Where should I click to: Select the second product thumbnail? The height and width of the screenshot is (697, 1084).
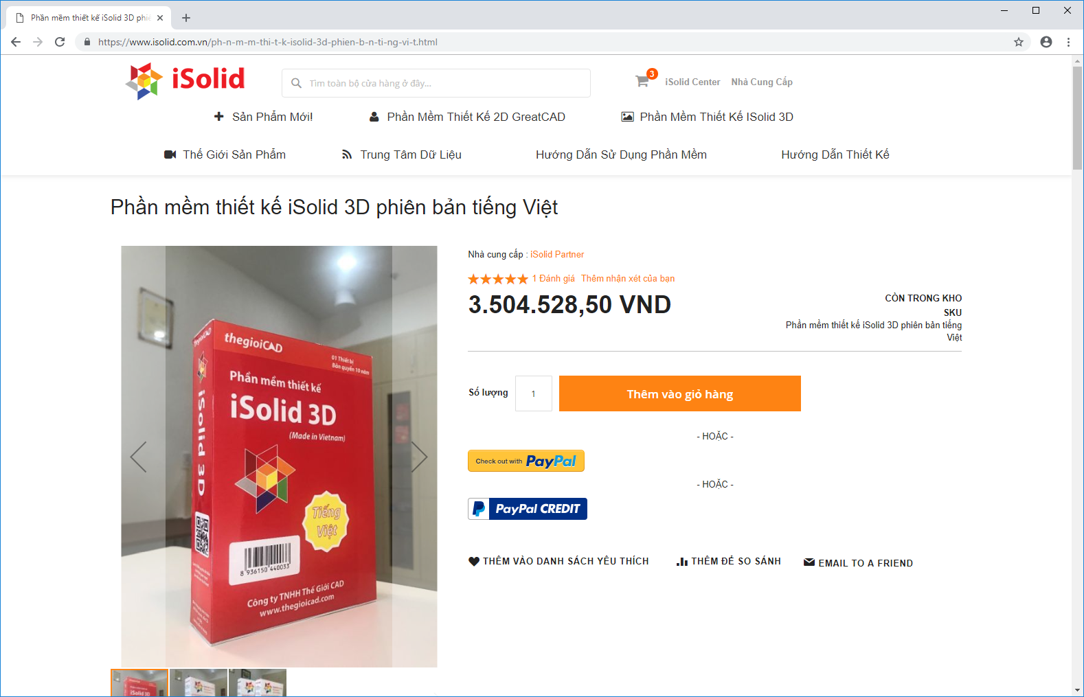point(199,683)
